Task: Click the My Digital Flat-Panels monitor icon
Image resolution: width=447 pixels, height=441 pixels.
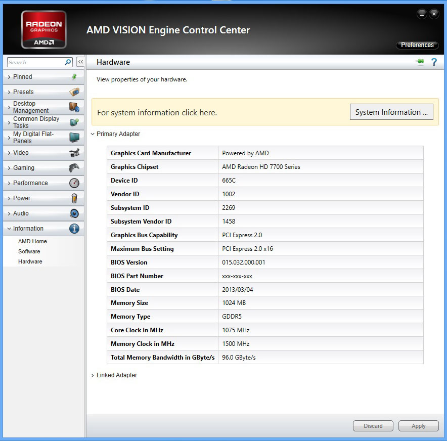Action: (x=74, y=138)
